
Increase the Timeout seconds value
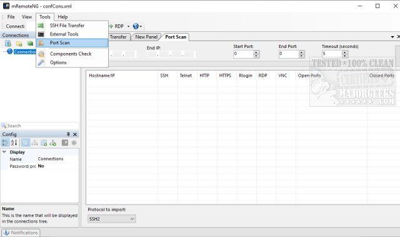(345, 52)
